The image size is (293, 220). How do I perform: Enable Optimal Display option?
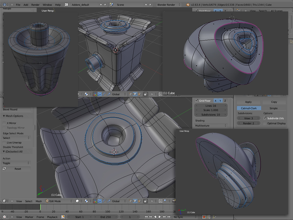(265, 123)
